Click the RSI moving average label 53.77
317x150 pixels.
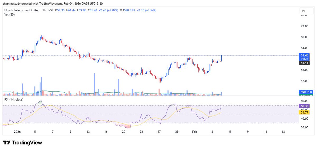304,112
